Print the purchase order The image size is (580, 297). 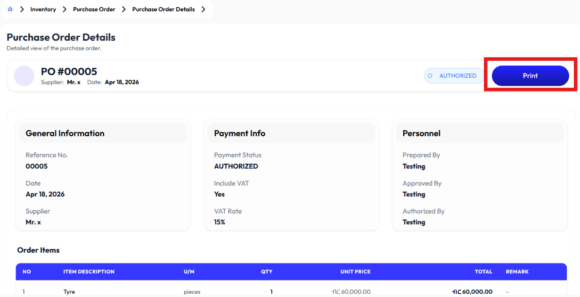(x=531, y=76)
